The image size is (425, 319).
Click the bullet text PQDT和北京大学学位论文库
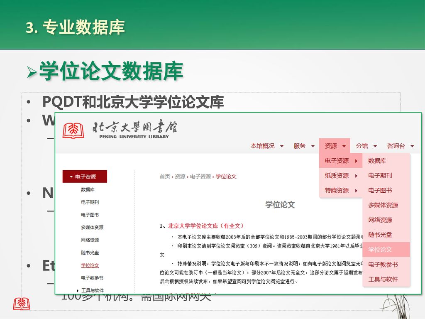click(133, 102)
